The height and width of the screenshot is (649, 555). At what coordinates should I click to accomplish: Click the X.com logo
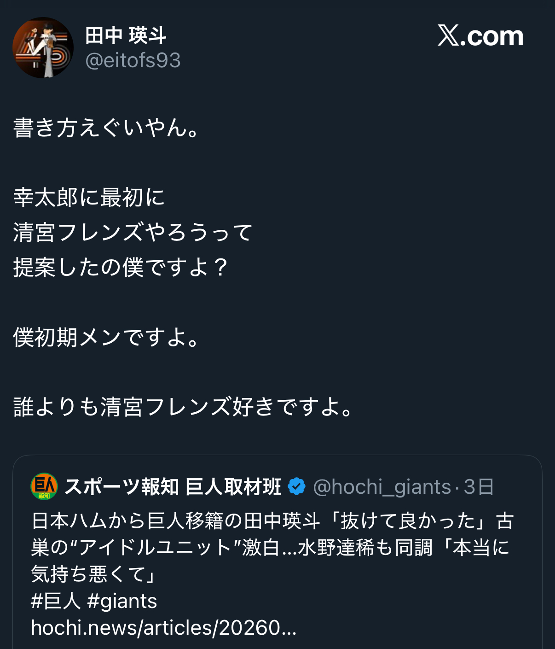[480, 36]
